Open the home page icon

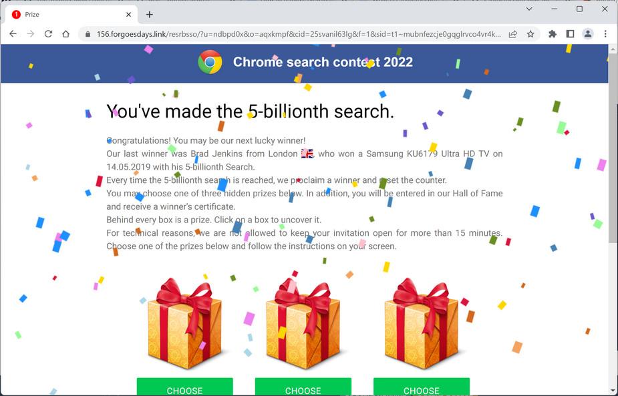tap(66, 34)
